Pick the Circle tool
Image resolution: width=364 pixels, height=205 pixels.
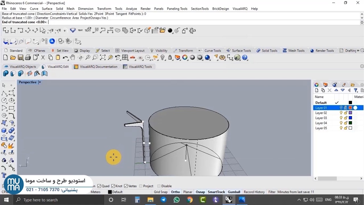4,100
